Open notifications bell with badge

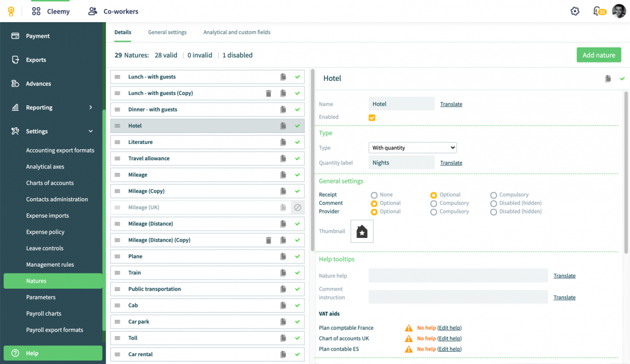click(599, 11)
